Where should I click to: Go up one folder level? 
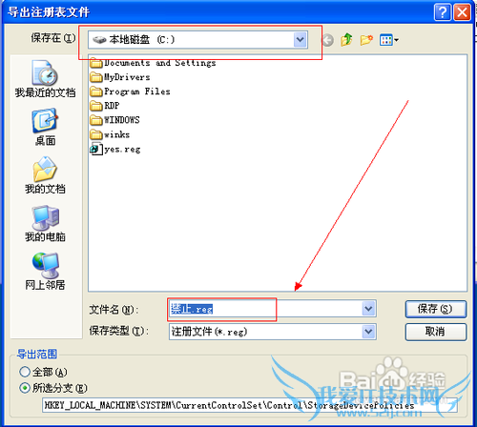point(346,40)
